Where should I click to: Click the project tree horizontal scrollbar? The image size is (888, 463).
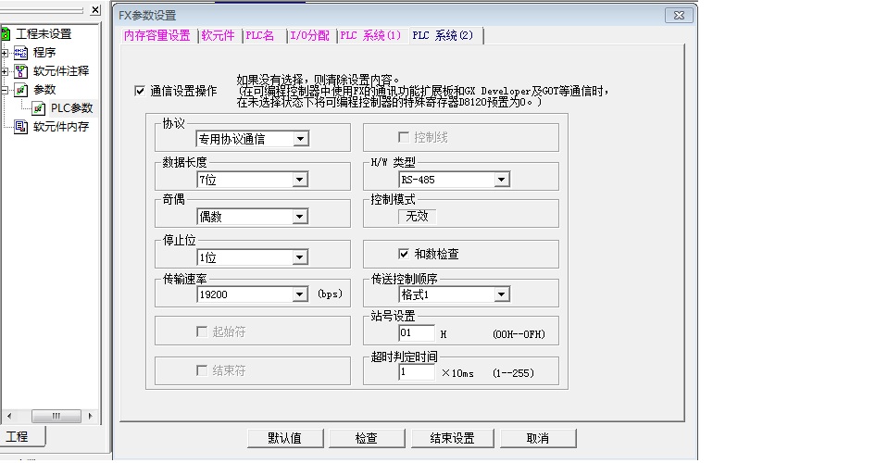tap(56, 416)
